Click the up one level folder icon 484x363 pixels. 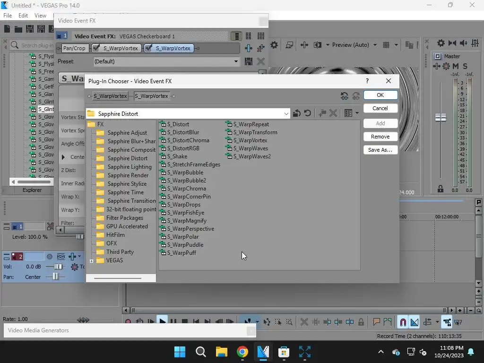pos(296,113)
